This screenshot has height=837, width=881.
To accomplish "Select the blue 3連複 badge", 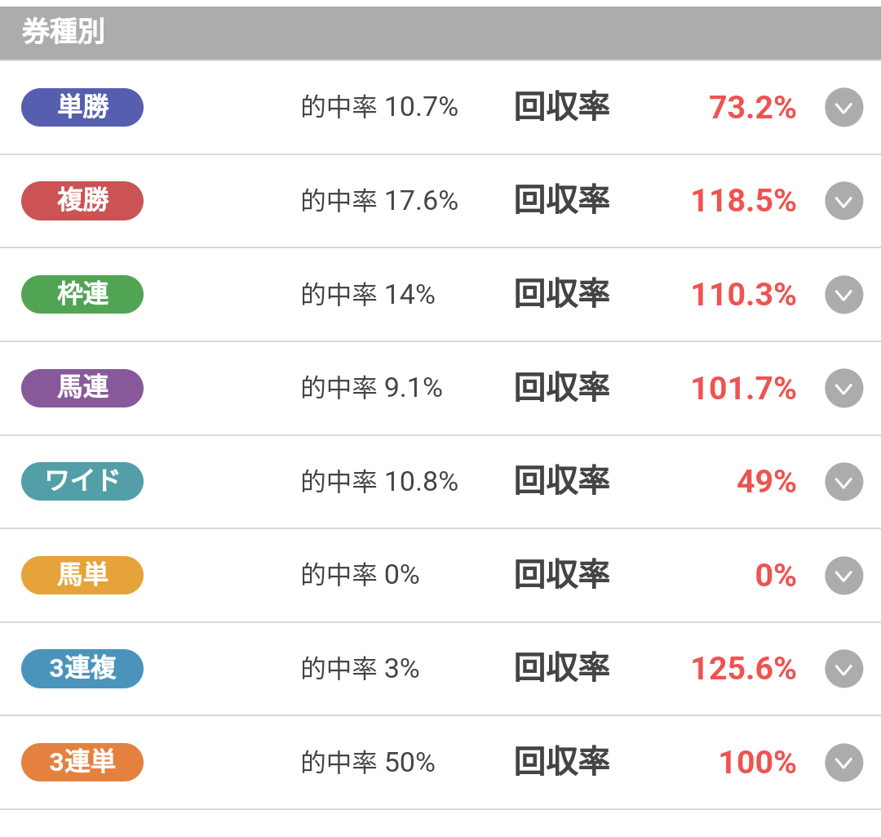I will [82, 669].
